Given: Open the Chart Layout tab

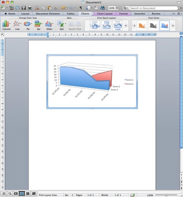Looking at the screenshot, I should pos(105,14).
